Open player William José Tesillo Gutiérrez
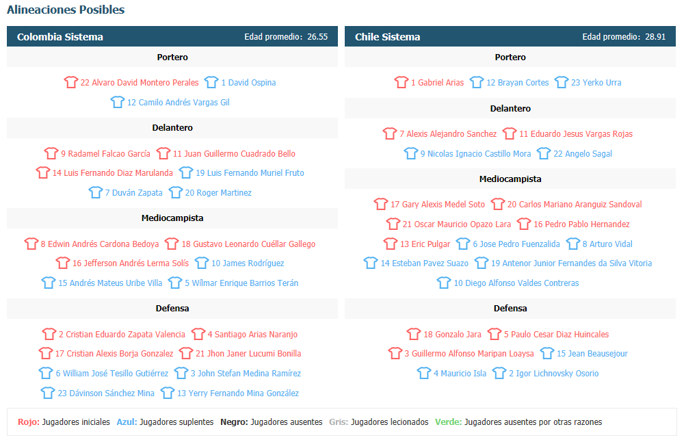Viewport: 684px width, 440px height. coord(112,373)
